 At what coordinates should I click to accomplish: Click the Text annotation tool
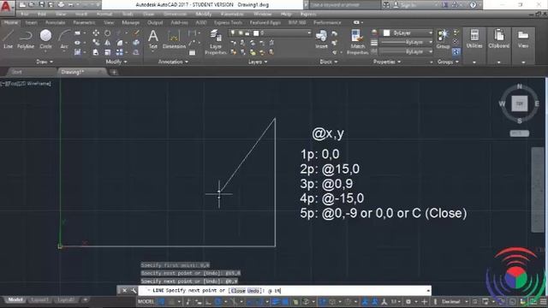click(153, 38)
